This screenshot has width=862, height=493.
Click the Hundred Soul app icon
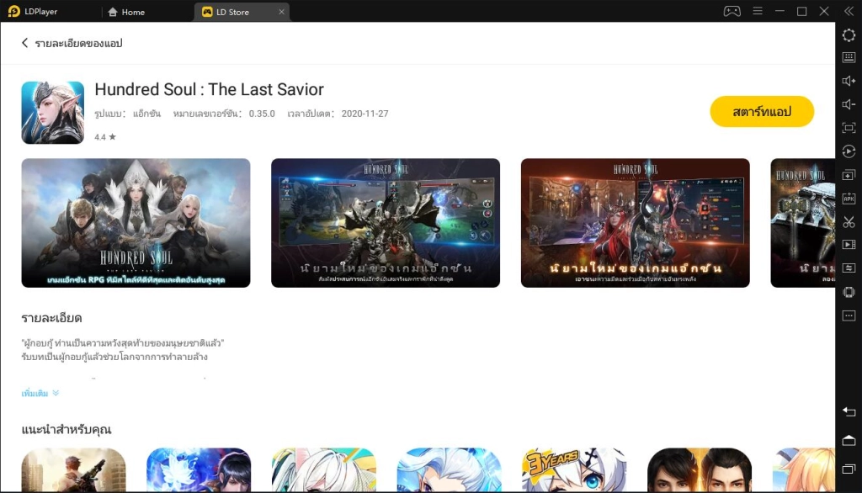click(53, 113)
